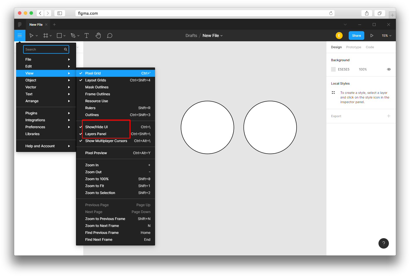Image resolution: width=410 pixels, height=276 pixels.
Task: Toggle background visibility eye icon
Action: tap(389, 69)
